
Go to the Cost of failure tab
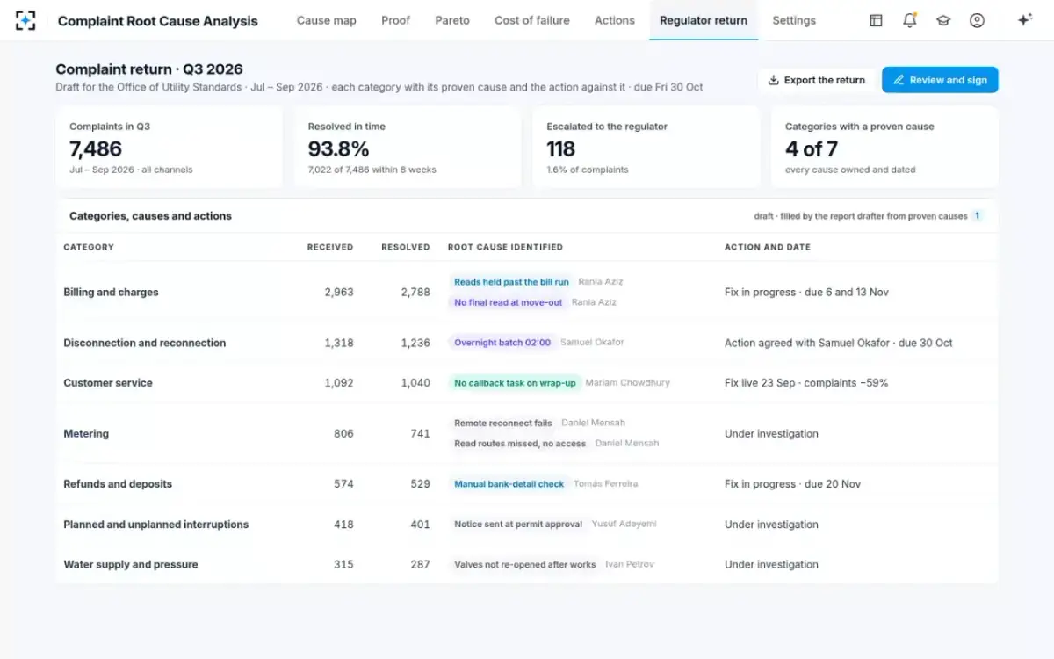coord(532,20)
